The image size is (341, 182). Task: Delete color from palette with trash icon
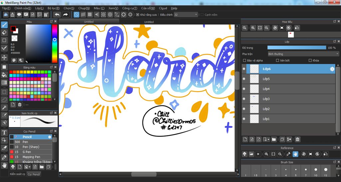(20, 105)
